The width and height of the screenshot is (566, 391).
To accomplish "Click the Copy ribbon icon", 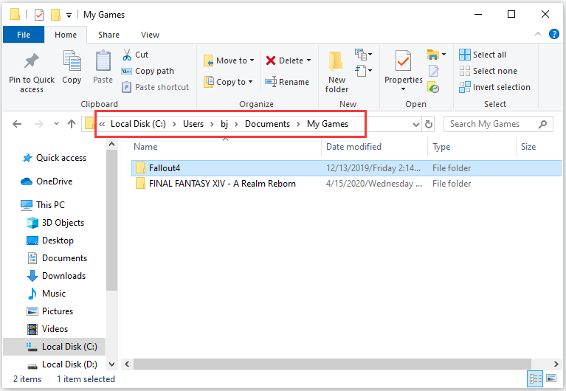I will pos(72,60).
